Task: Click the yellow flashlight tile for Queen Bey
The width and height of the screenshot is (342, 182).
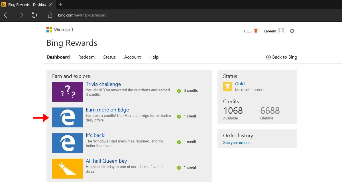Action: click(68, 169)
